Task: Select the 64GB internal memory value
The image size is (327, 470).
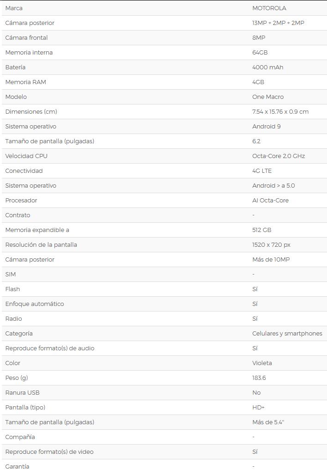Action: (x=260, y=52)
